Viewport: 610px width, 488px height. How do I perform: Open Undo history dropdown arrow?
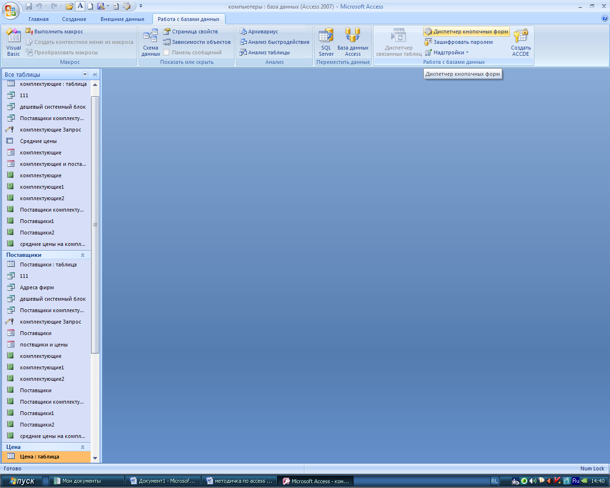coord(46,6)
